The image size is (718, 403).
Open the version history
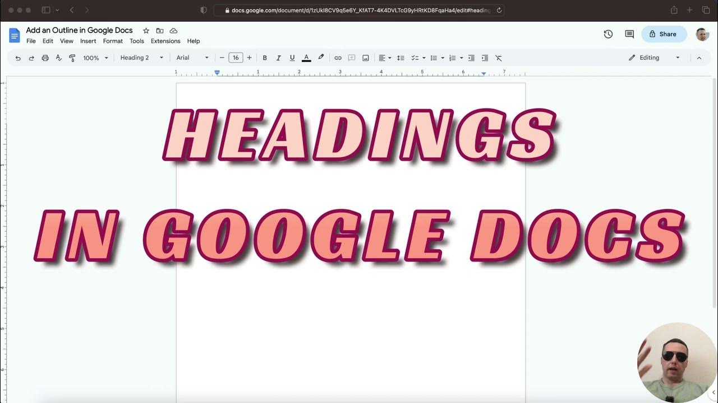tap(608, 34)
